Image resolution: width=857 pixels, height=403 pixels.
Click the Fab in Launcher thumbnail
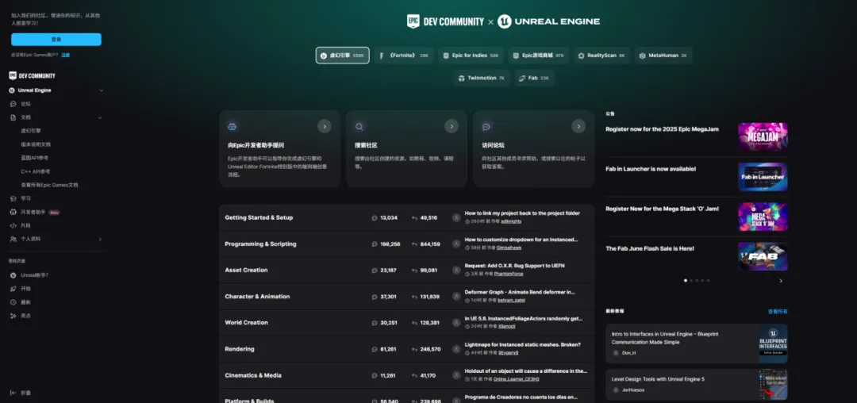tap(763, 176)
